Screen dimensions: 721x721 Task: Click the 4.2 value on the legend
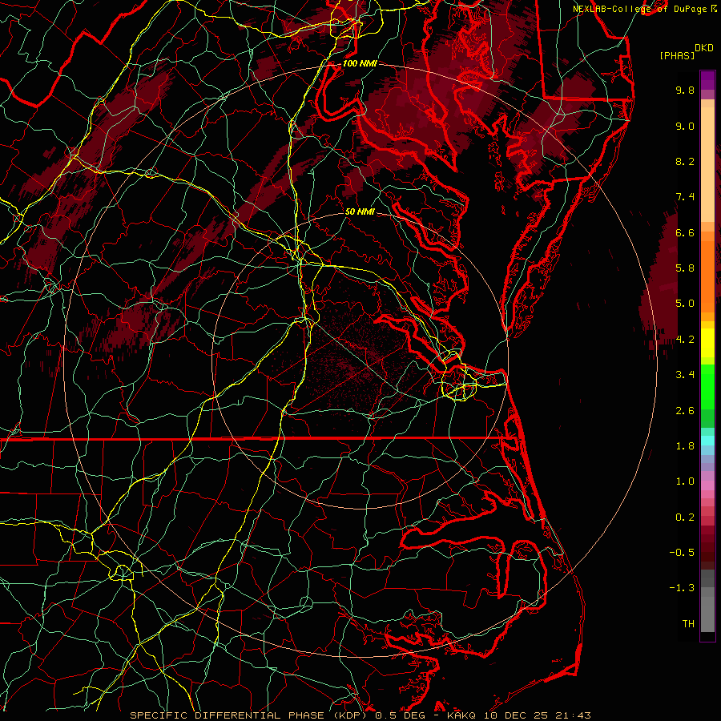coord(685,340)
